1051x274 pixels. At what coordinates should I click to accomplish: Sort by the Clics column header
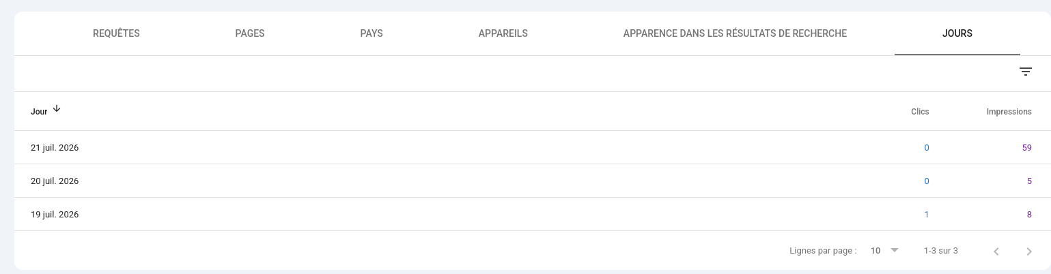pyautogui.click(x=920, y=112)
